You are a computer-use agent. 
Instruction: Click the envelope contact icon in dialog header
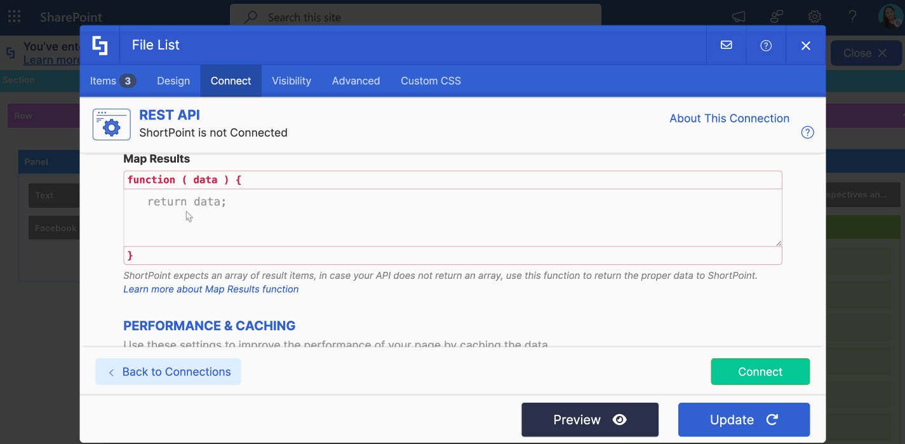[x=727, y=45]
